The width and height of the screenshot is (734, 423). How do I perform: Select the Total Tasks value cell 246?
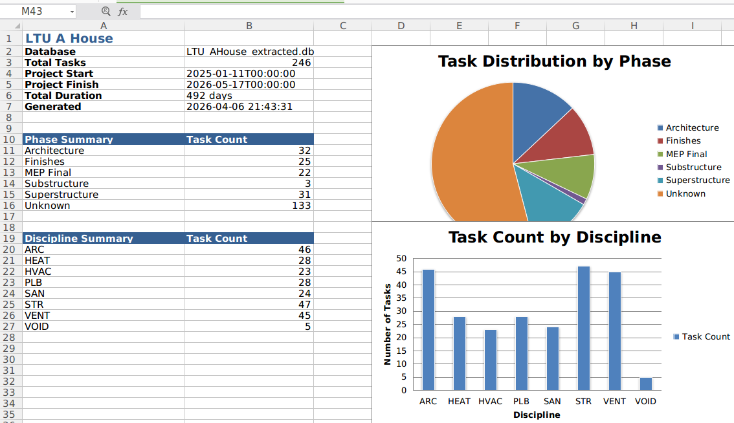pyautogui.click(x=249, y=63)
